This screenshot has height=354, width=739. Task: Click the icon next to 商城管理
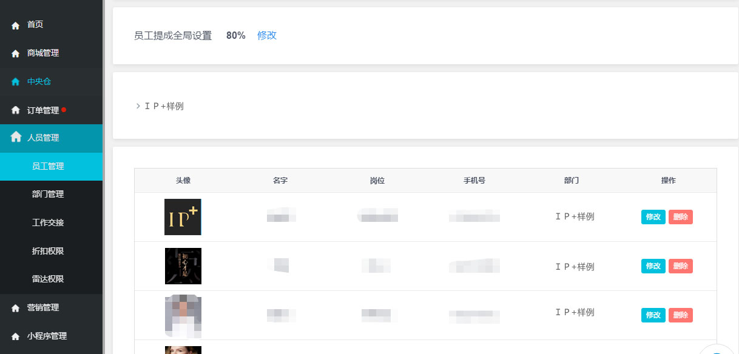point(16,53)
